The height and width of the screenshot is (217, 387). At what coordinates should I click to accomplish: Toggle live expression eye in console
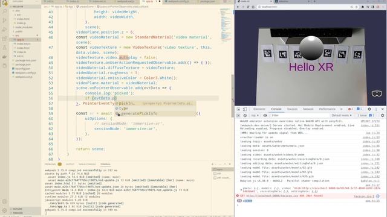[x=265, y=115]
